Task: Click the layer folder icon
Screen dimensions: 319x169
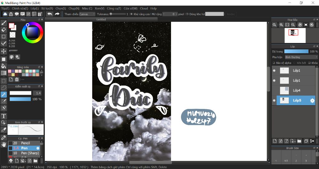Action: coord(299,141)
